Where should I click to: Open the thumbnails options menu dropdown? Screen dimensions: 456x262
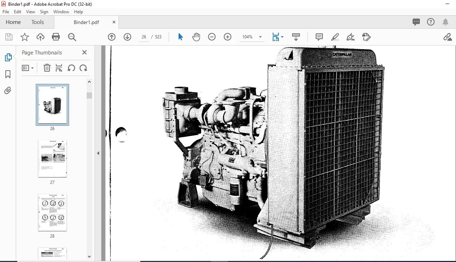pyautogui.click(x=28, y=68)
